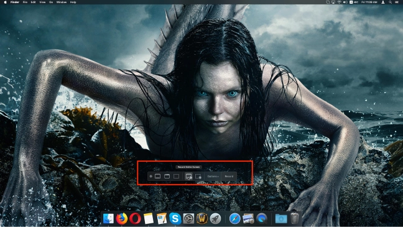This screenshot has width=403, height=227.
Task: Open System Preferences from the Dock
Action: pyautogui.click(x=188, y=218)
